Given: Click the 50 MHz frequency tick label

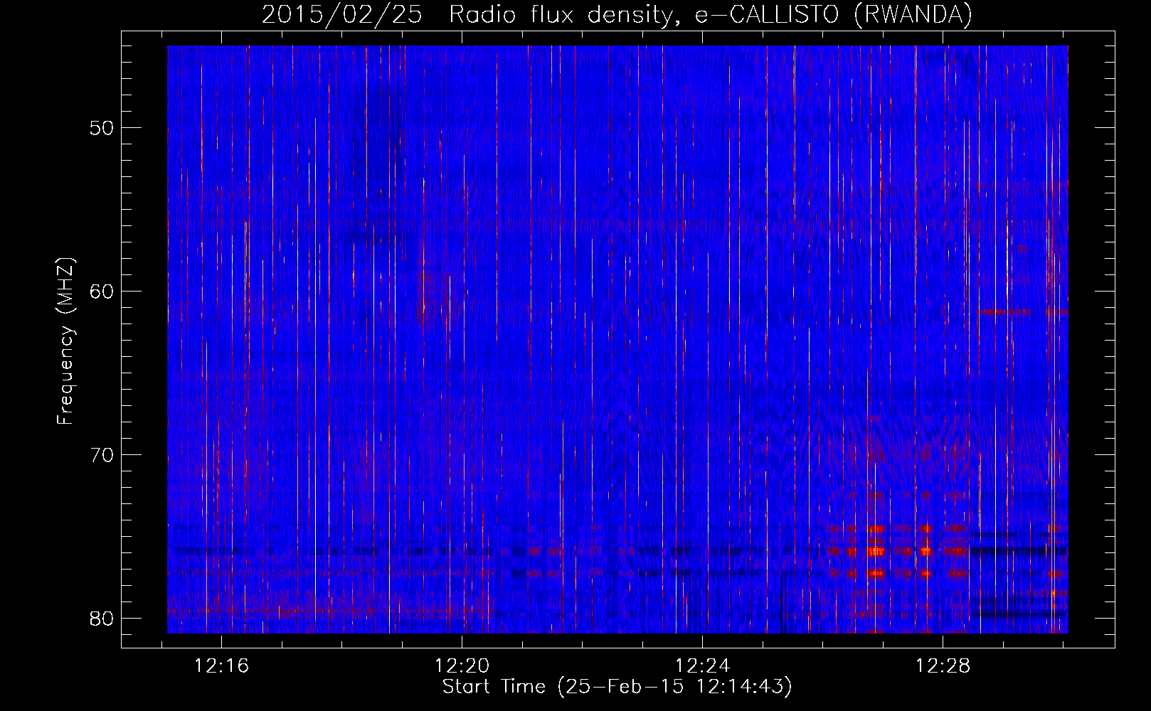Looking at the screenshot, I should point(102,128).
